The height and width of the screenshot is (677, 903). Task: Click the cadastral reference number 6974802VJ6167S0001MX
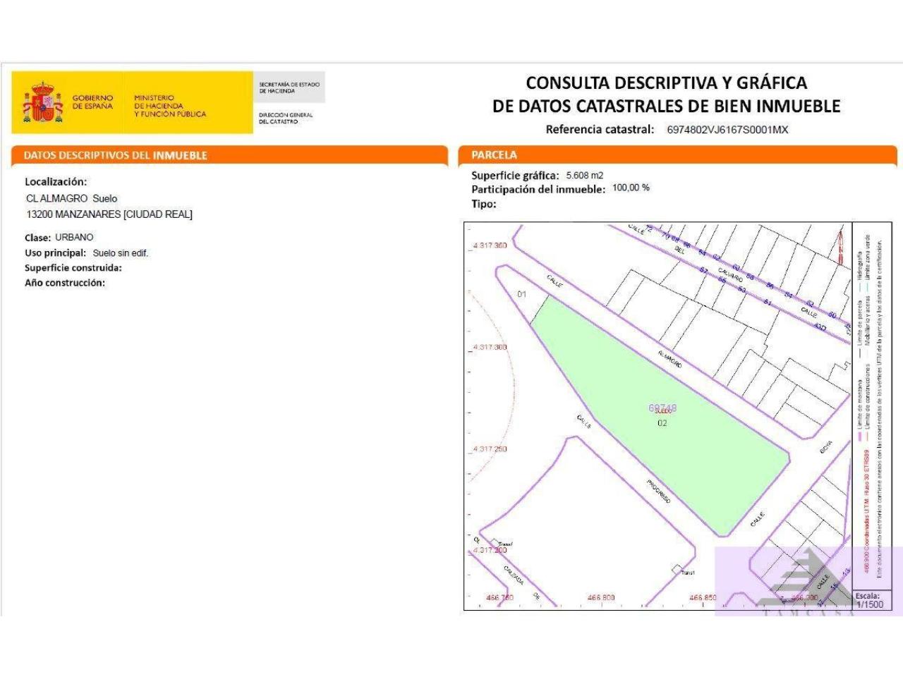tap(727, 130)
